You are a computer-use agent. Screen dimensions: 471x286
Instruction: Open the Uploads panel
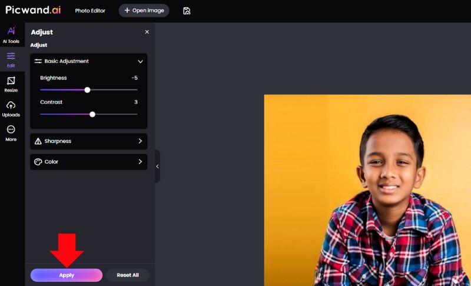[11, 109]
